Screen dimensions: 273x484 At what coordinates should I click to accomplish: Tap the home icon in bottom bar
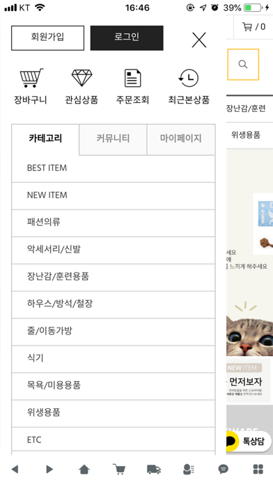(x=84, y=469)
